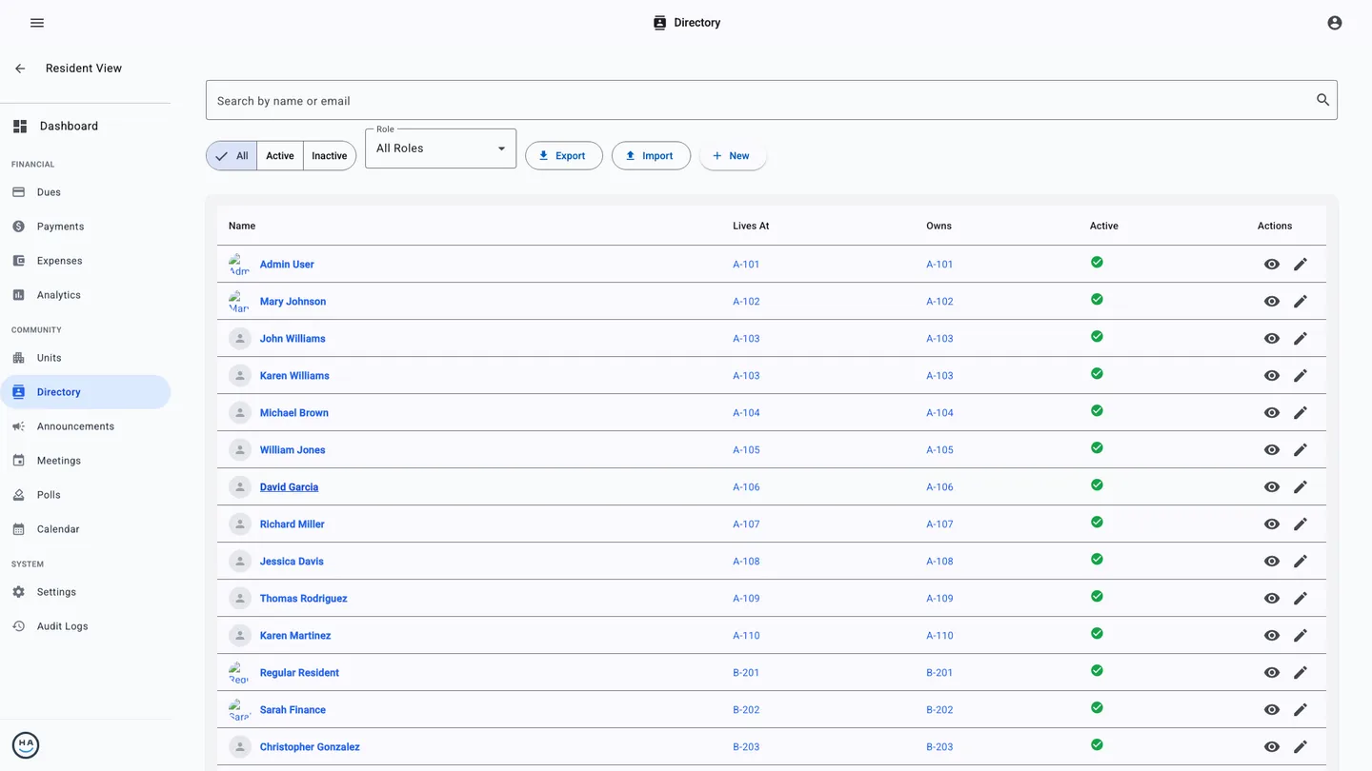Click the Active column header
The width and height of the screenshot is (1372, 771).
[1104, 227]
